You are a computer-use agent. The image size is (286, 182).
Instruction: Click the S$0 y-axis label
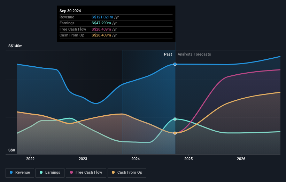[x=12, y=150]
